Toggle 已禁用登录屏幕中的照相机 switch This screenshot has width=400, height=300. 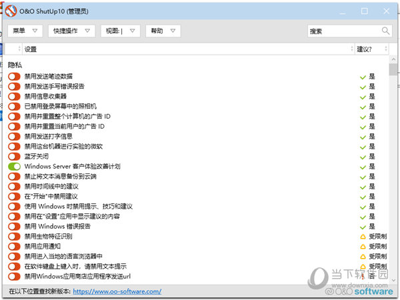point(14,106)
